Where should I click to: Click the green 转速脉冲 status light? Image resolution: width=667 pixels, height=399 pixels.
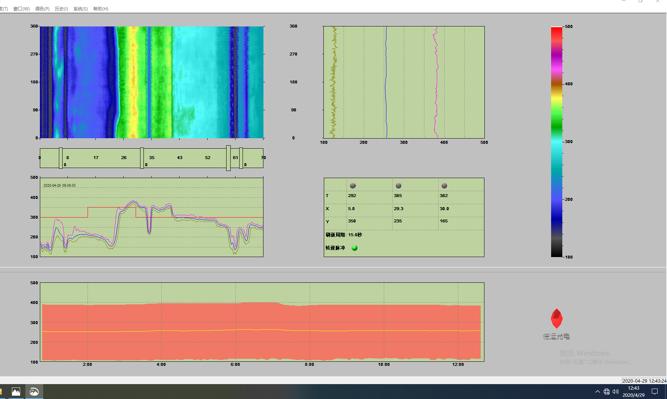click(x=354, y=248)
